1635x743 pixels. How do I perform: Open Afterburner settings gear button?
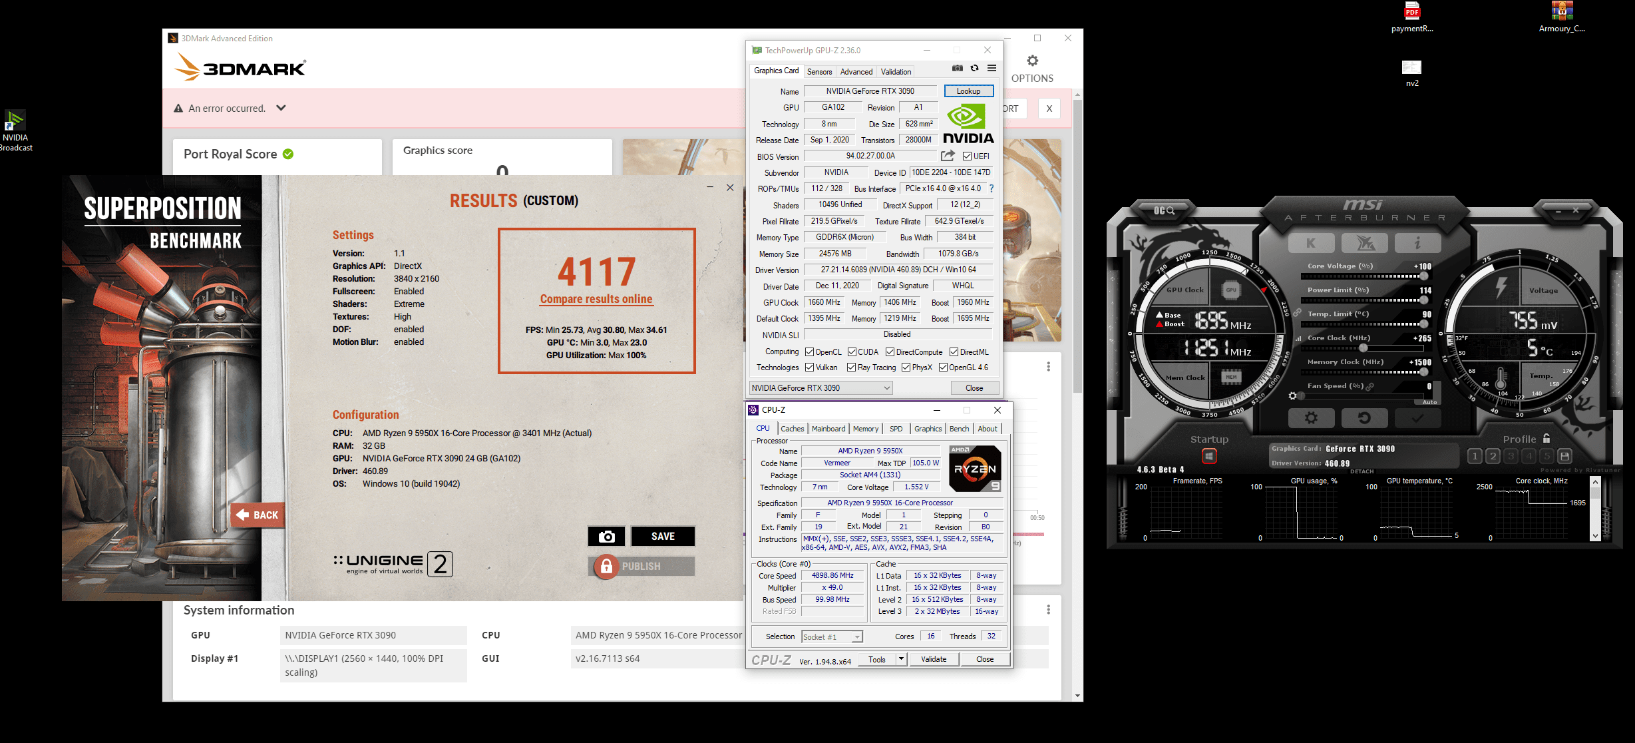[1311, 418]
